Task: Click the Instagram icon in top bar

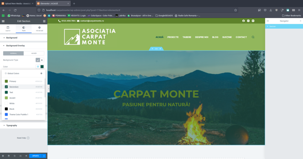Action: click(248, 21)
